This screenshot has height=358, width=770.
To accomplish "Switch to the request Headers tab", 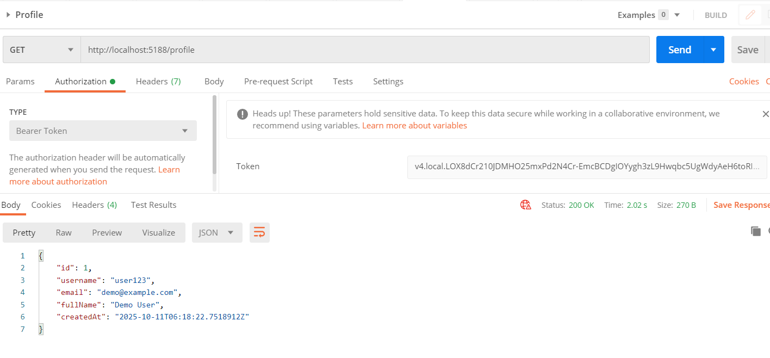I will point(158,82).
